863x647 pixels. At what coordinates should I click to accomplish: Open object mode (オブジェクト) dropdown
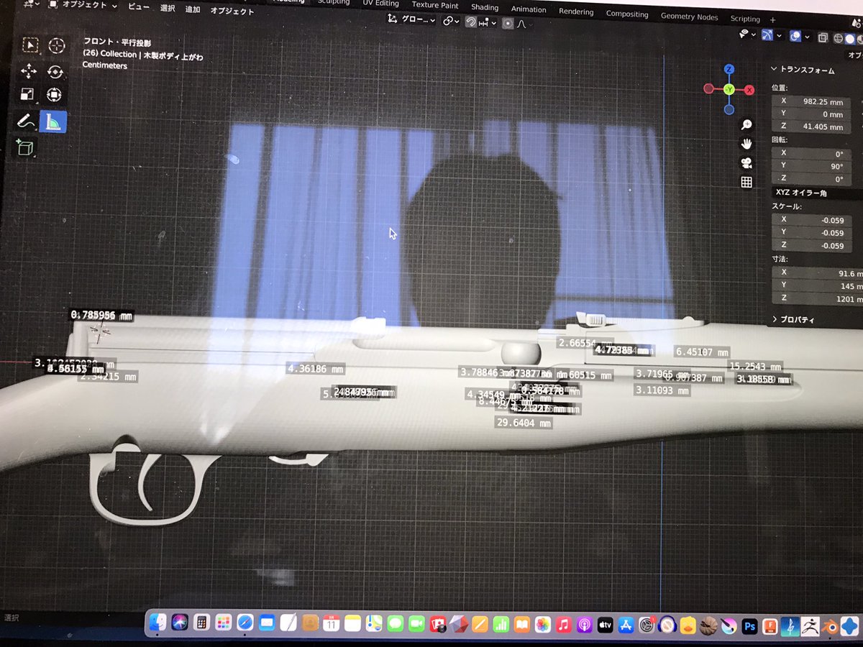[83, 4]
